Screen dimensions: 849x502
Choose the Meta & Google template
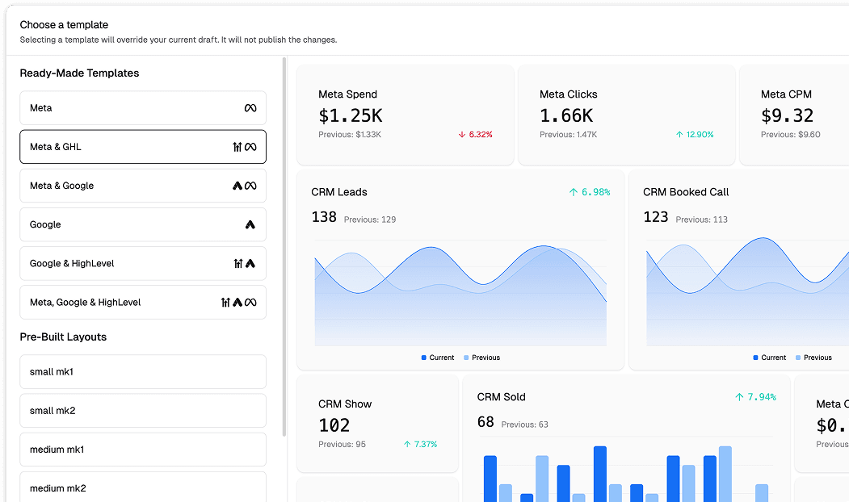coord(142,186)
